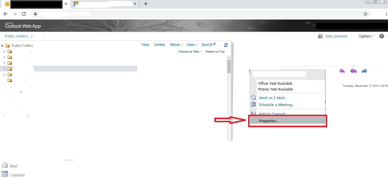Click the blue Forward arrow icon
The width and height of the screenshot is (388, 179).
pyautogui.click(x=364, y=71)
